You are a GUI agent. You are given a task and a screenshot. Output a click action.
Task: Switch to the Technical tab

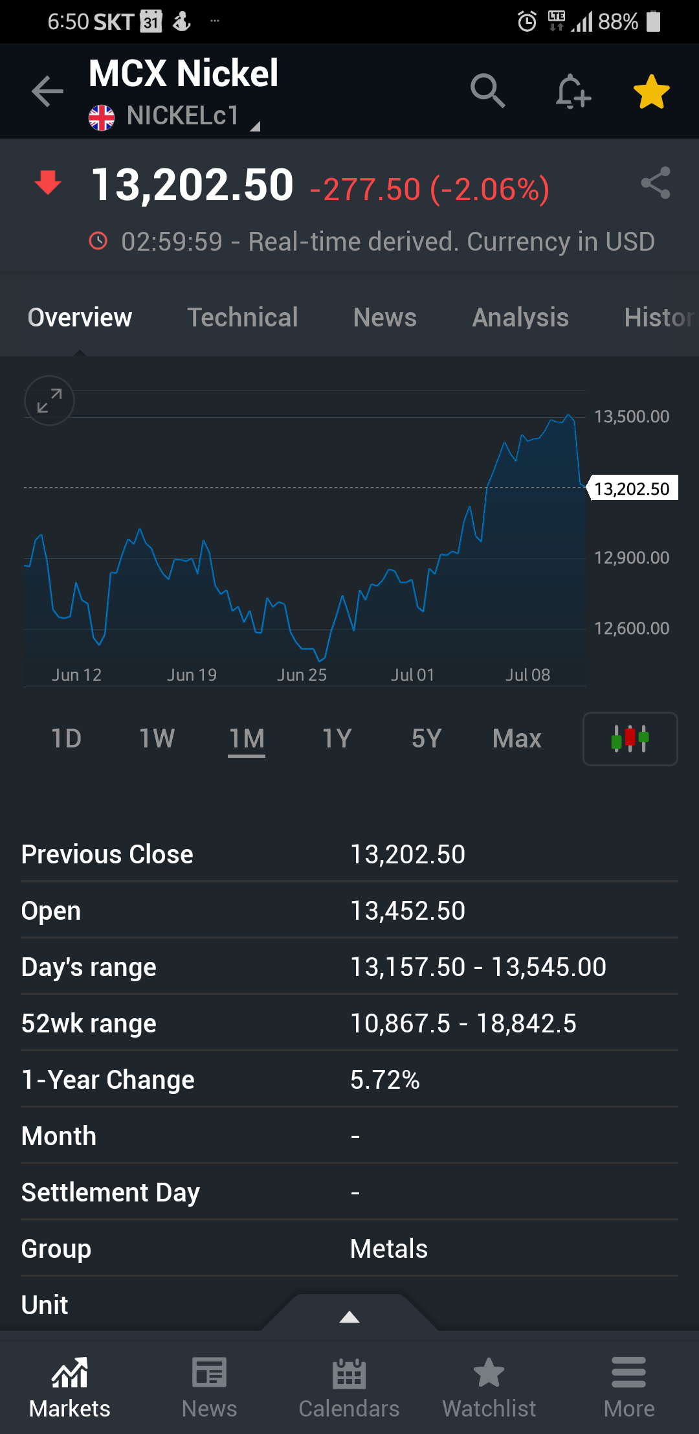[x=243, y=317]
